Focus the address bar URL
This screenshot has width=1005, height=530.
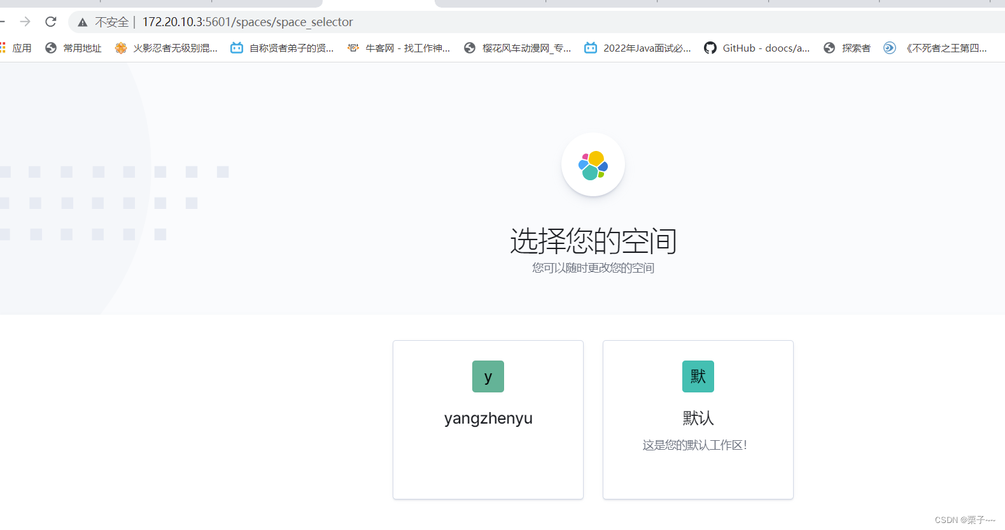(248, 22)
